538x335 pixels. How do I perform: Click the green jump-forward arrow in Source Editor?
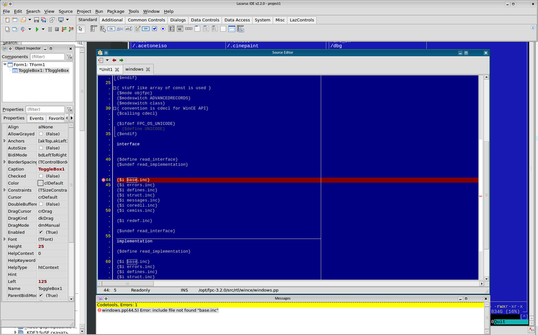click(121, 60)
